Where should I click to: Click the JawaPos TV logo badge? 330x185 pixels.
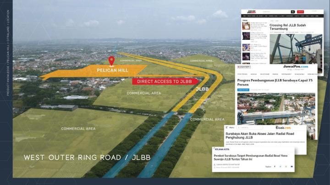[244, 67]
